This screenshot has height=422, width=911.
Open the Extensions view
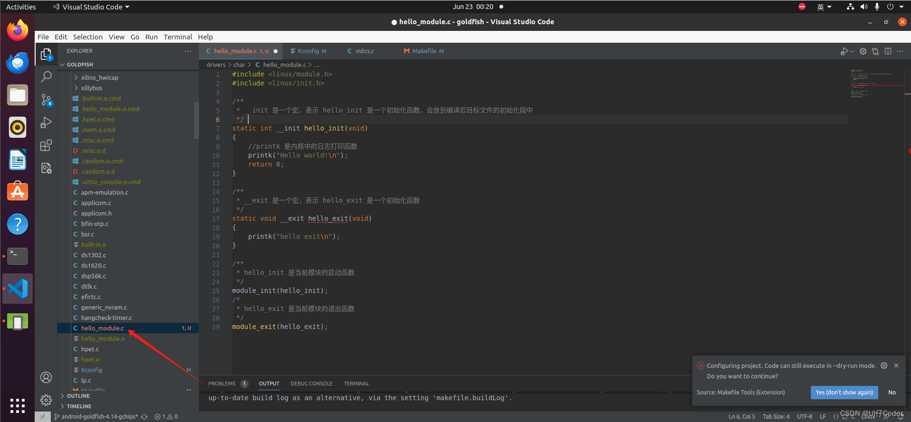[46, 145]
